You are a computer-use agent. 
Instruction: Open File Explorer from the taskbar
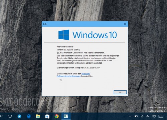click(x=38, y=116)
